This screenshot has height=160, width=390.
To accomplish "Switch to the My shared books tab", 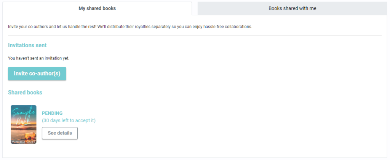I will click(x=97, y=8).
